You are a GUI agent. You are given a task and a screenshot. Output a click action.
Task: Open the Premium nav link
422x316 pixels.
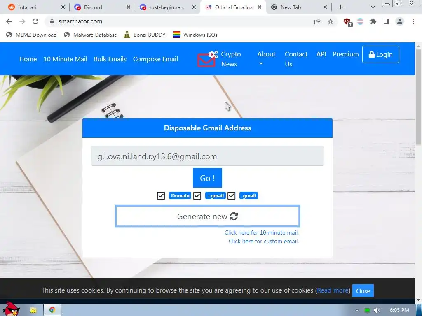point(346,54)
